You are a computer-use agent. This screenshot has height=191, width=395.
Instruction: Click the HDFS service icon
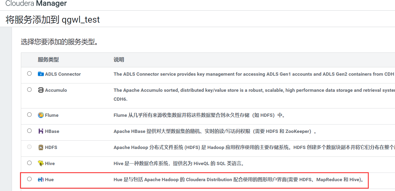pos(41,147)
